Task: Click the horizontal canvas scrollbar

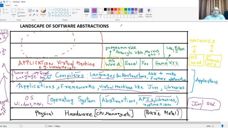Action: pos(110,123)
